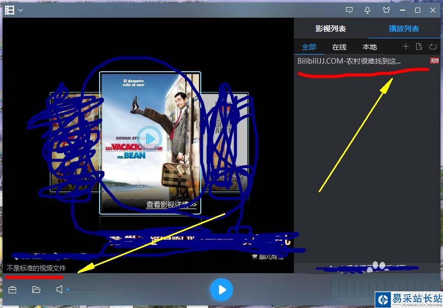443x308 pixels.
Task: Mute the volume speaker icon
Action: click(x=59, y=289)
